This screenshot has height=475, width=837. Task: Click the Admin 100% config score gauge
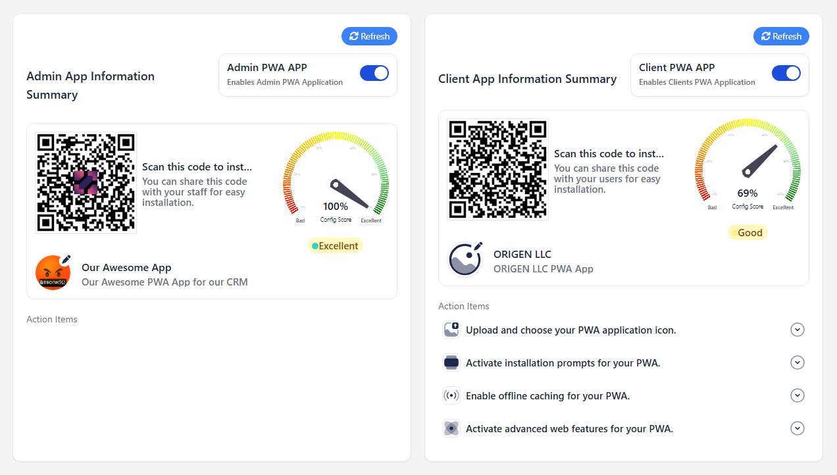336,178
